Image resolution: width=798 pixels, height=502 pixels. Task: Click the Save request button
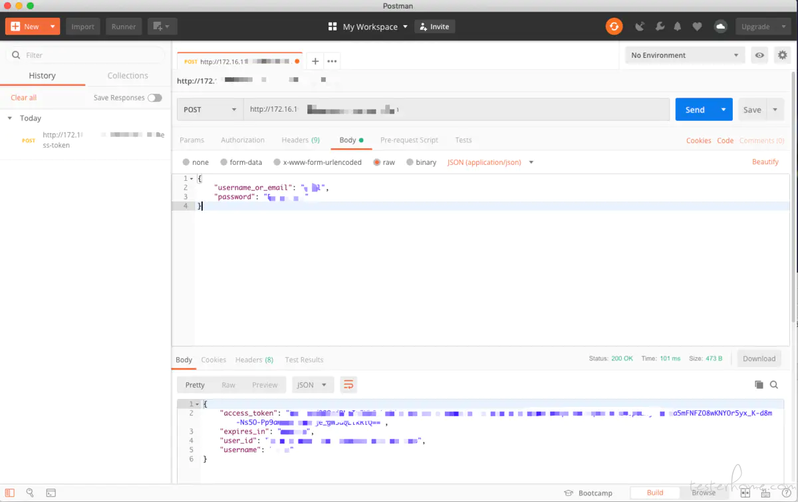[x=752, y=110]
